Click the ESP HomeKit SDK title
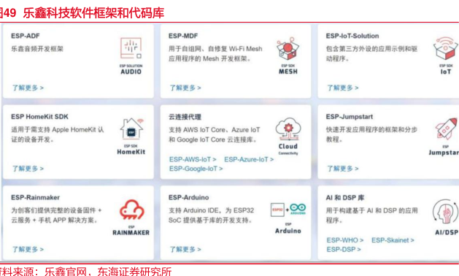 39,117
